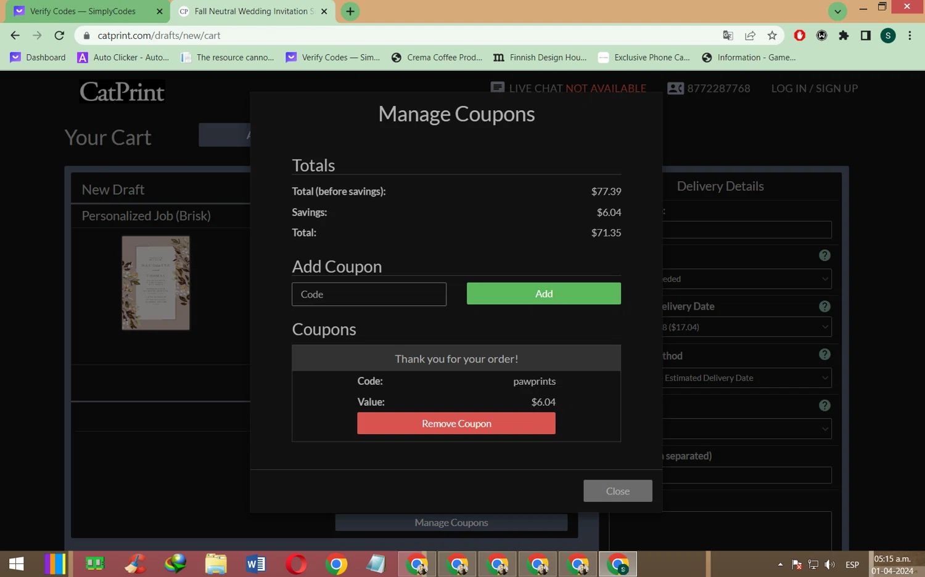Viewport: 925px width, 577px height.
Task: Open File Explorer from the taskbar
Action: [x=216, y=563]
